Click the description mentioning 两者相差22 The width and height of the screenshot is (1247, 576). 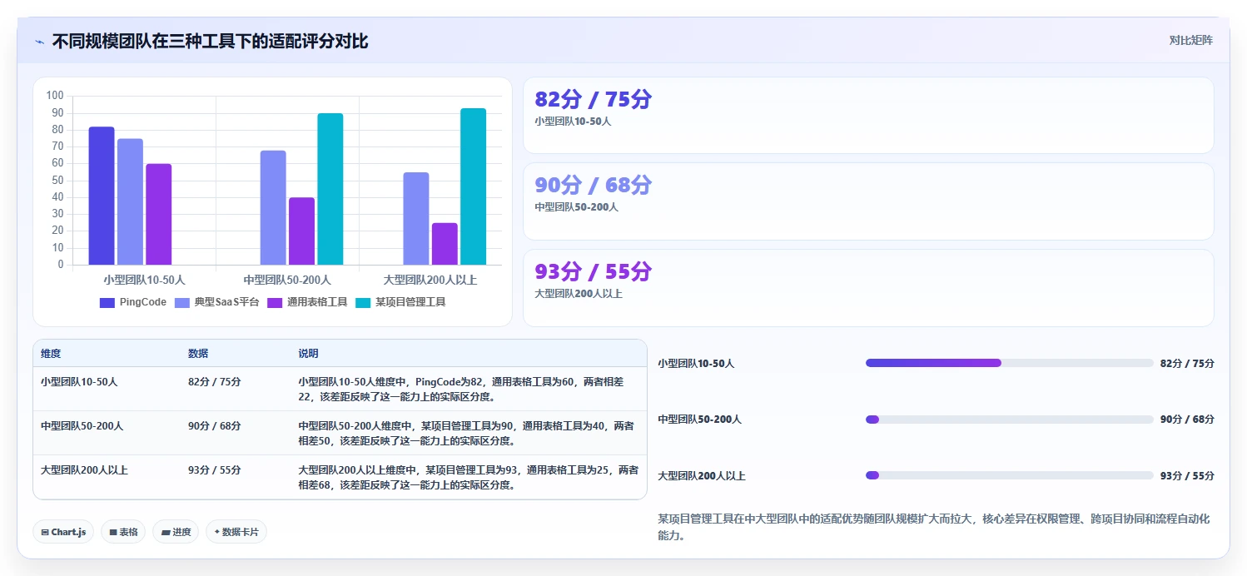pos(463,389)
